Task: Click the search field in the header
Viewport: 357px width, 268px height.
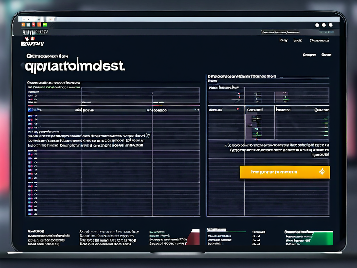Action: click(281, 32)
